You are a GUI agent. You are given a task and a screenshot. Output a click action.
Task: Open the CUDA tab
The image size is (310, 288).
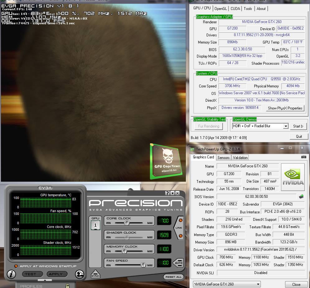point(235,9)
